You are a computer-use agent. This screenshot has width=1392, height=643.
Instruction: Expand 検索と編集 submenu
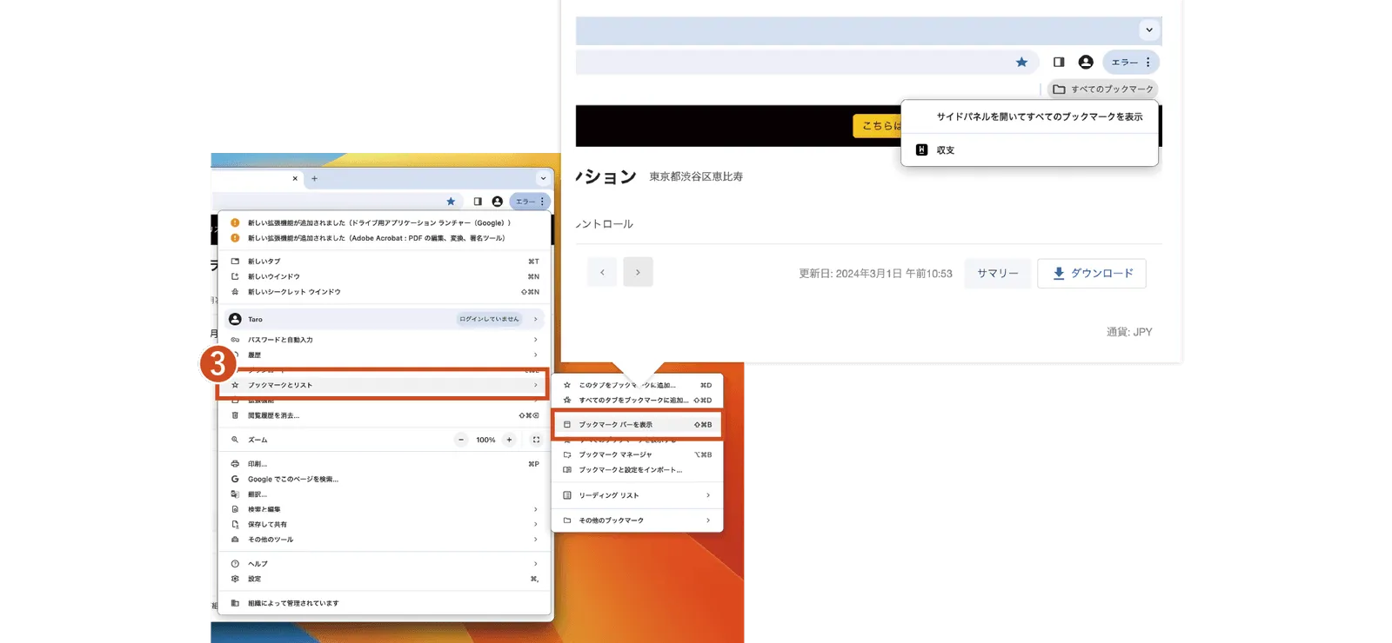point(385,509)
